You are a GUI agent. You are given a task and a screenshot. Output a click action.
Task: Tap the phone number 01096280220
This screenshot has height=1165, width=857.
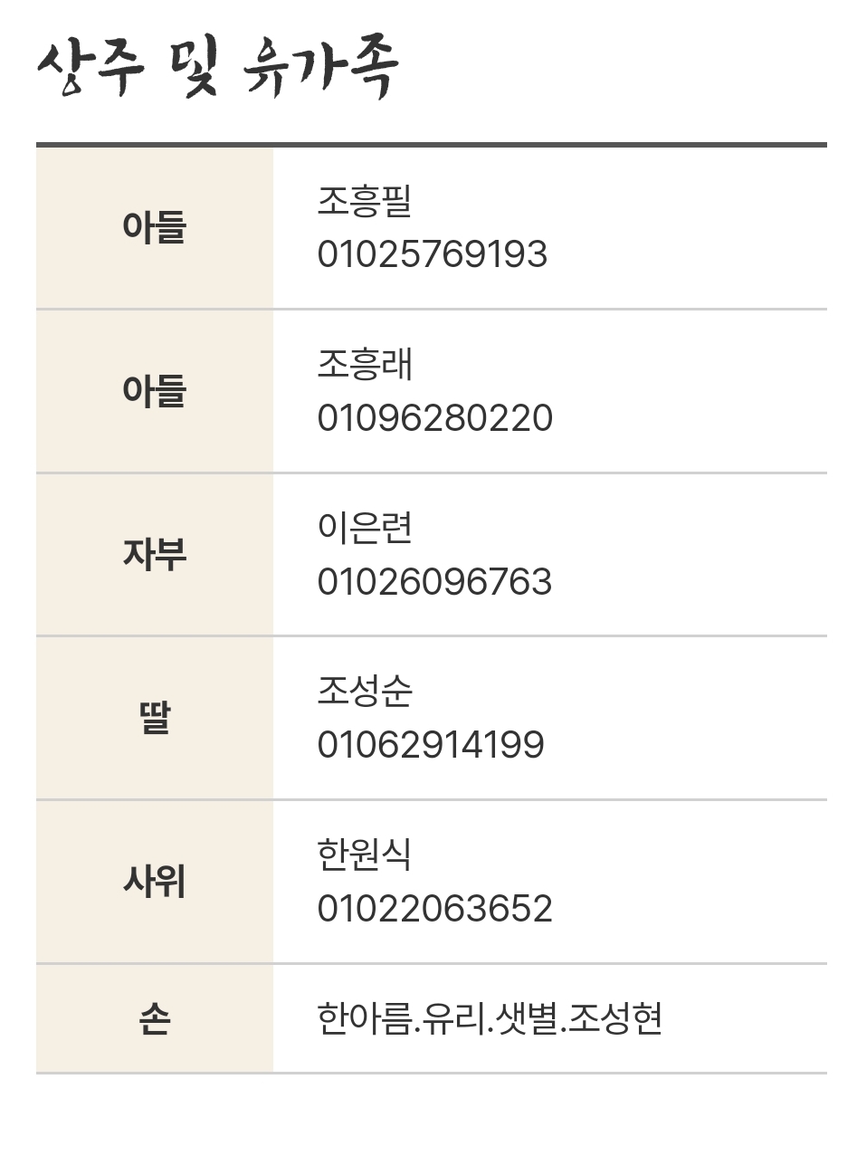tap(434, 419)
